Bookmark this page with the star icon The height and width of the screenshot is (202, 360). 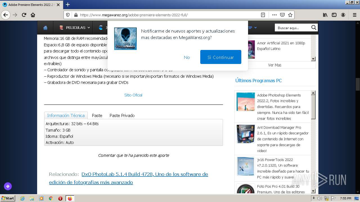tap(290, 15)
